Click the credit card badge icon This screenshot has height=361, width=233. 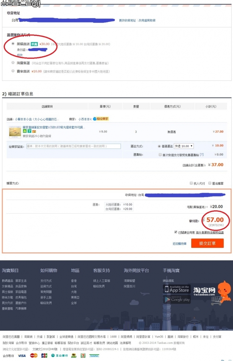pos(34,132)
